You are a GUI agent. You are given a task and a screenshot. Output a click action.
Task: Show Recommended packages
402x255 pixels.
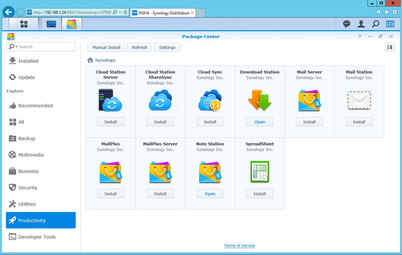[41, 106]
